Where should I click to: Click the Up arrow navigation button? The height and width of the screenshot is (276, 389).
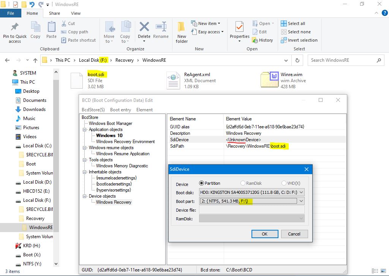pos(35,60)
